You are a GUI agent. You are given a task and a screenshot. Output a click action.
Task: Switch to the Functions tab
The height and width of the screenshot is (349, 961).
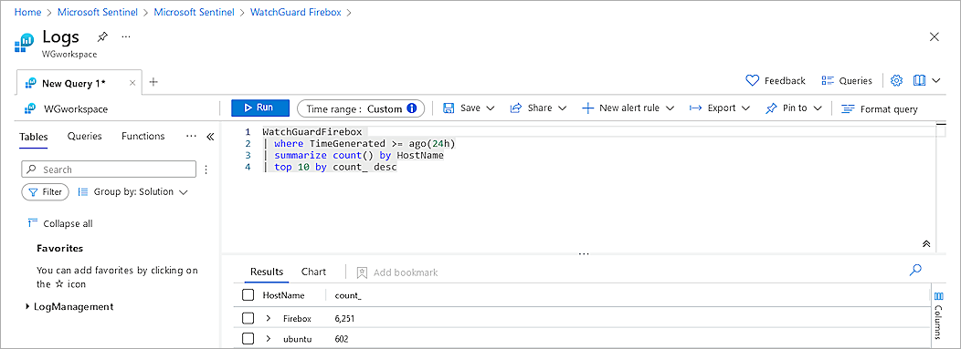[143, 137]
